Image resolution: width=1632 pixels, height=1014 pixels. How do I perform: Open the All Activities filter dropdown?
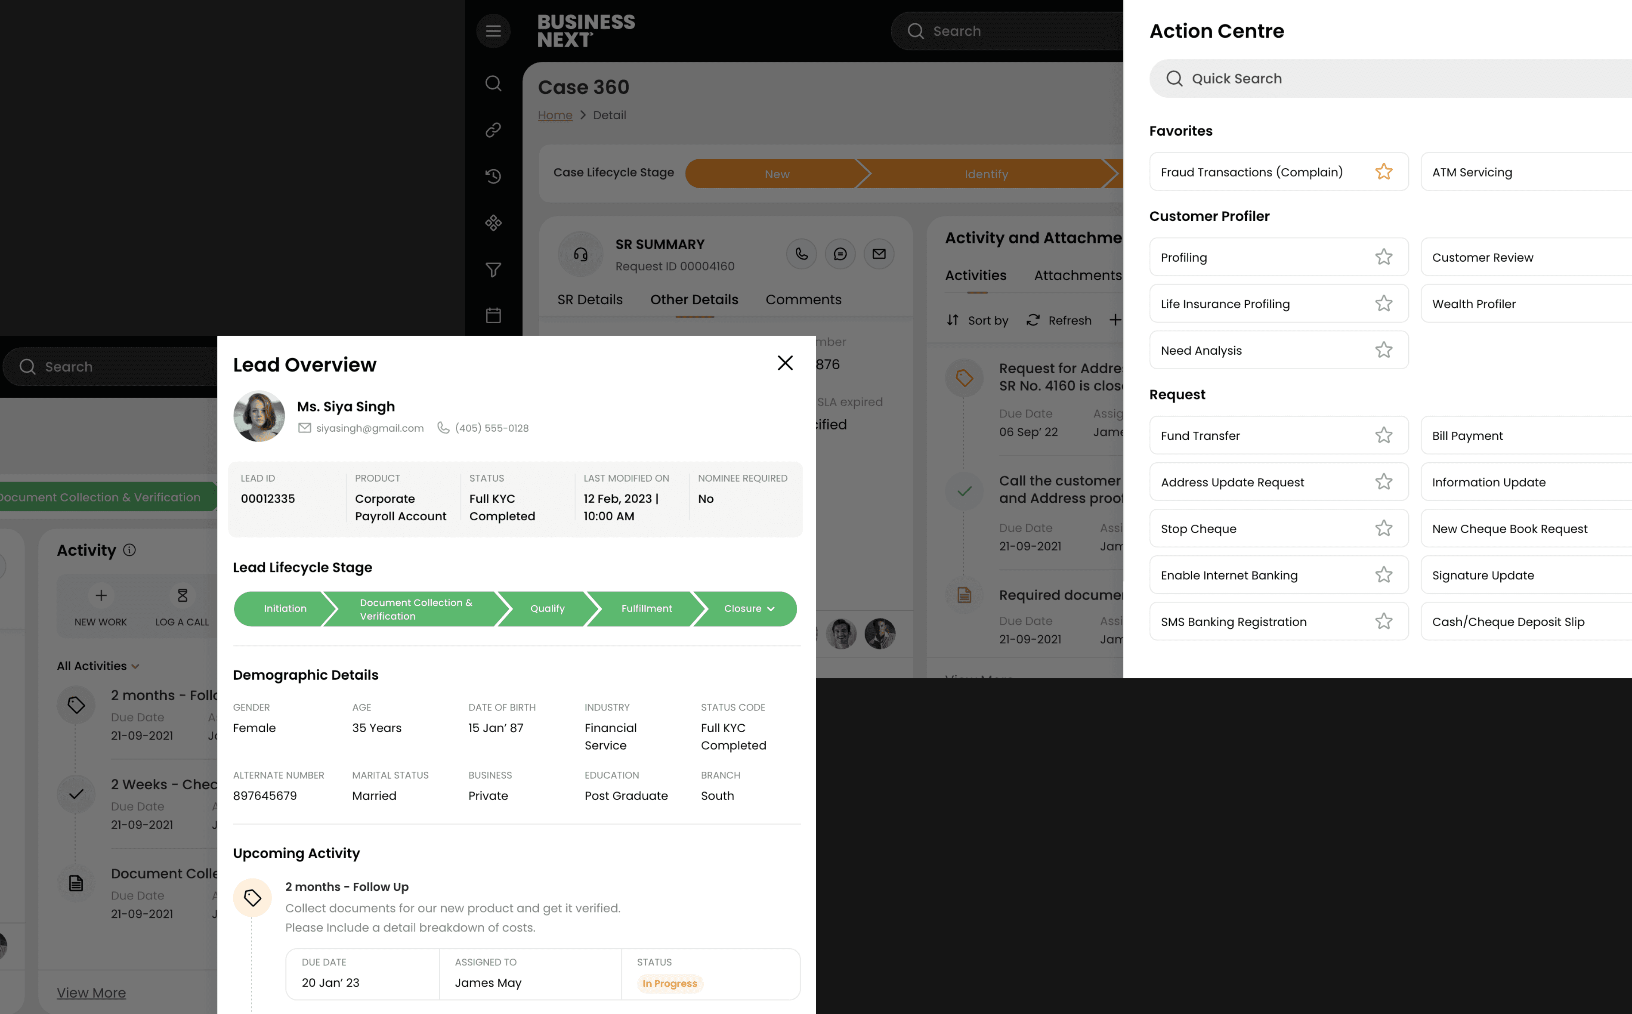[x=98, y=666]
